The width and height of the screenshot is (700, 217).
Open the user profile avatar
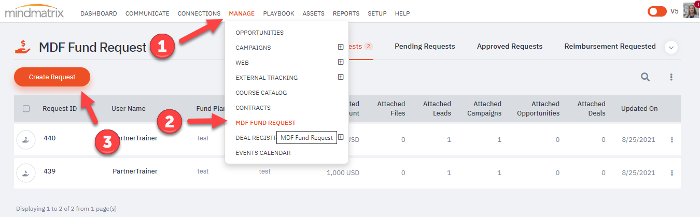pos(691,11)
